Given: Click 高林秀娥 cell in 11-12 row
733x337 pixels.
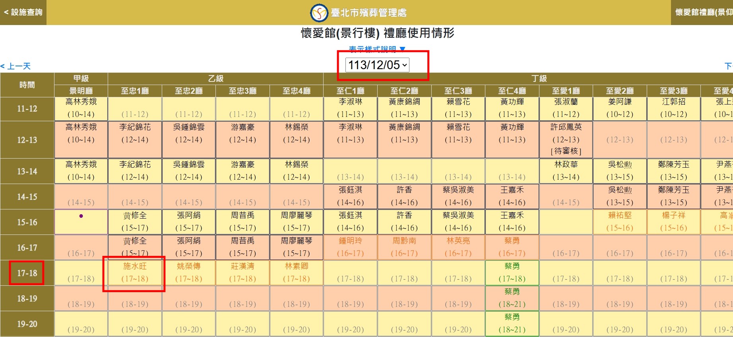Looking at the screenshot, I should [81, 108].
